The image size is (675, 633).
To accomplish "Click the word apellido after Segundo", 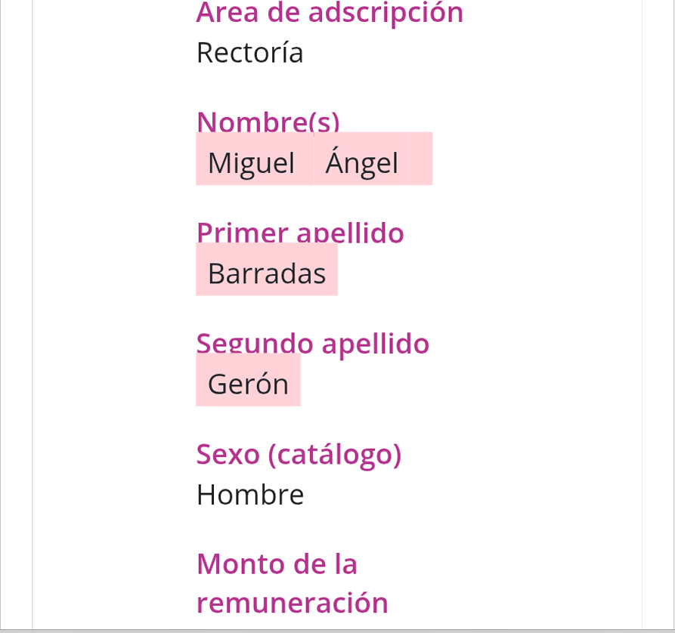I will pos(376,344).
